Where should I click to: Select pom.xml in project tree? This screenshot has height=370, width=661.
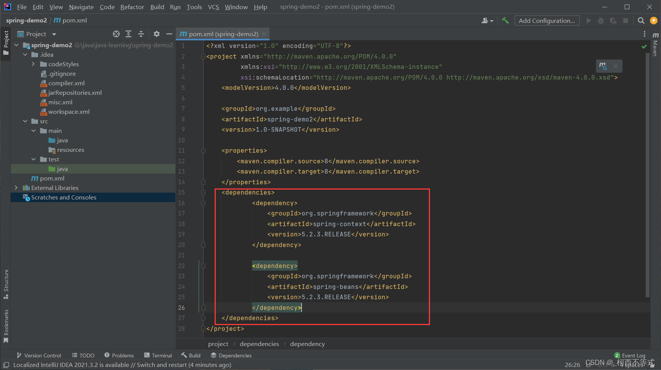click(52, 178)
